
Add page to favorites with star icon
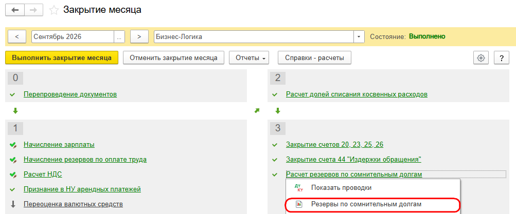[x=54, y=10]
